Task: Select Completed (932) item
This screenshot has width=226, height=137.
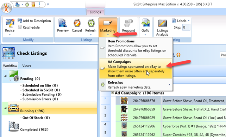Action: (34, 130)
